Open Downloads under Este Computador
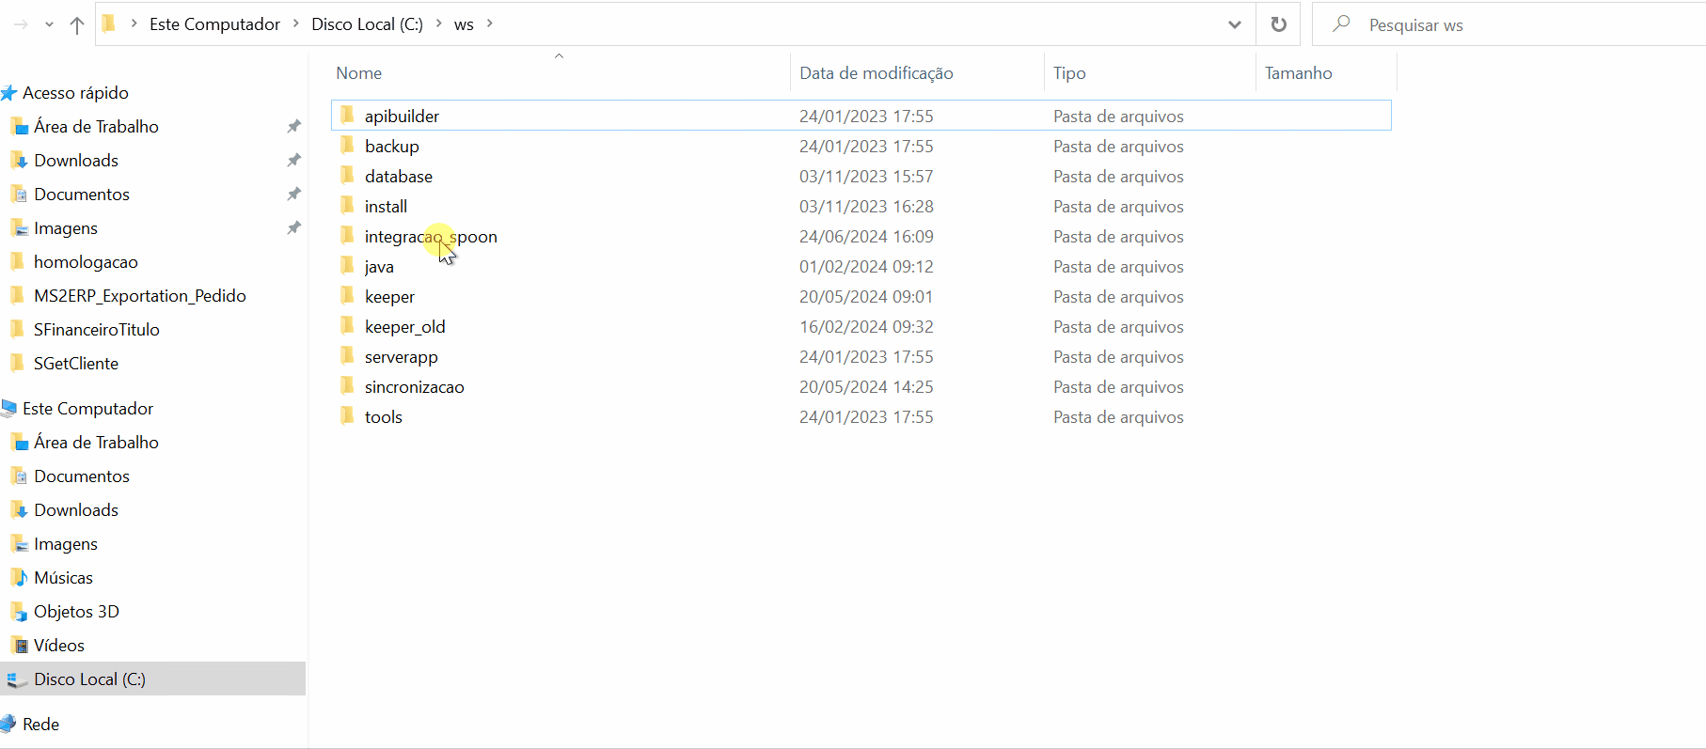The height and width of the screenshot is (749, 1706). [x=76, y=510]
